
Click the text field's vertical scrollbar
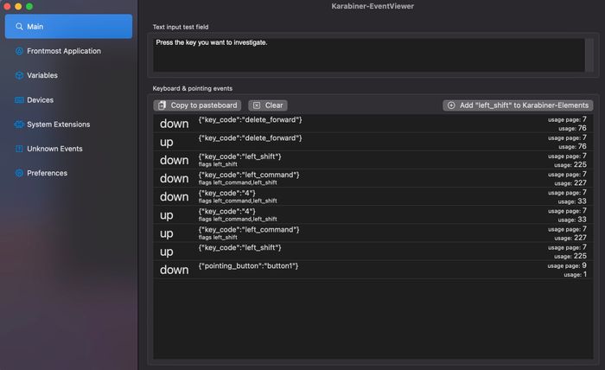pos(589,54)
